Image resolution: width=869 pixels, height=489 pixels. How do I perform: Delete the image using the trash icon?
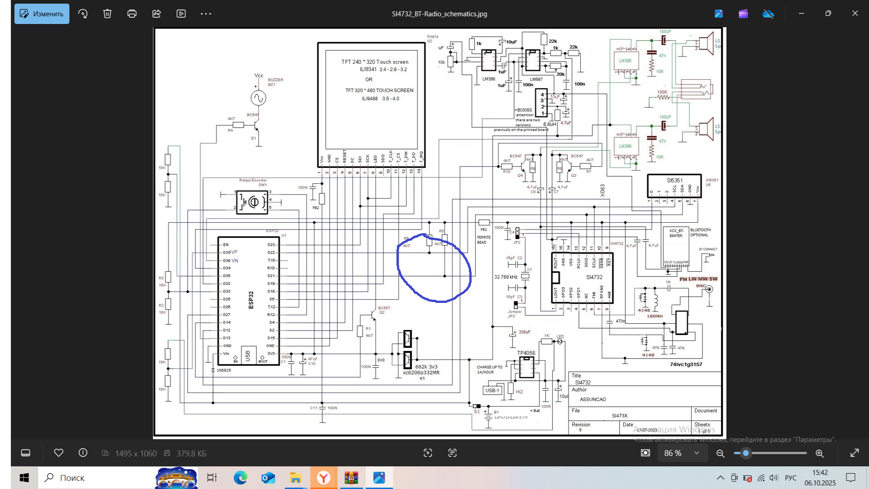coord(107,14)
